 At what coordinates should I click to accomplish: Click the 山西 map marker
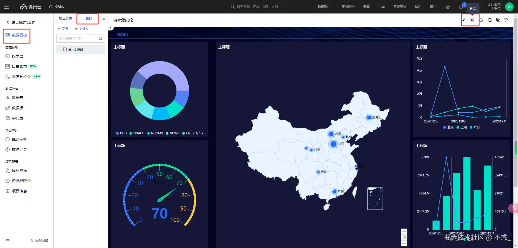pos(333,144)
